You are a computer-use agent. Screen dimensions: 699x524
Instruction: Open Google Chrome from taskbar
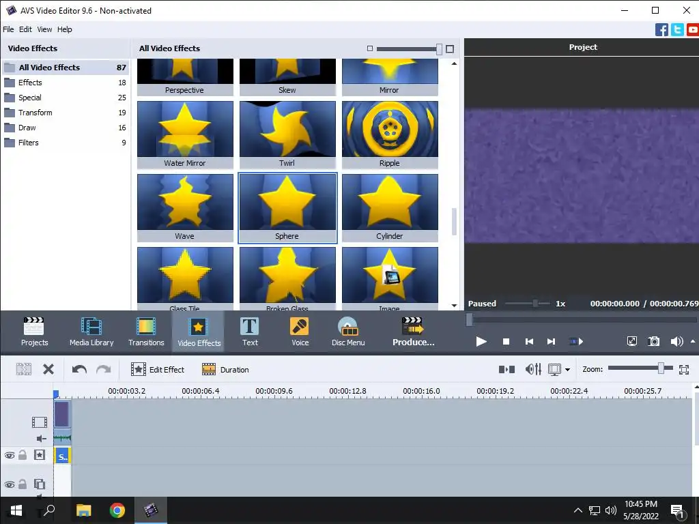117,510
